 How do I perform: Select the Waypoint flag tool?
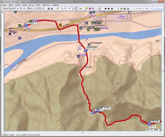[69, 9]
